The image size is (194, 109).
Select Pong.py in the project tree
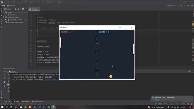tap(12, 15)
